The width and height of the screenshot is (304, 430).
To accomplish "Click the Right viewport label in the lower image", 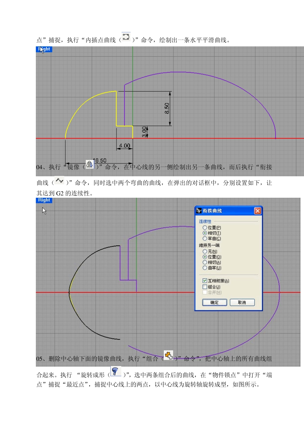I will [x=44, y=200].
